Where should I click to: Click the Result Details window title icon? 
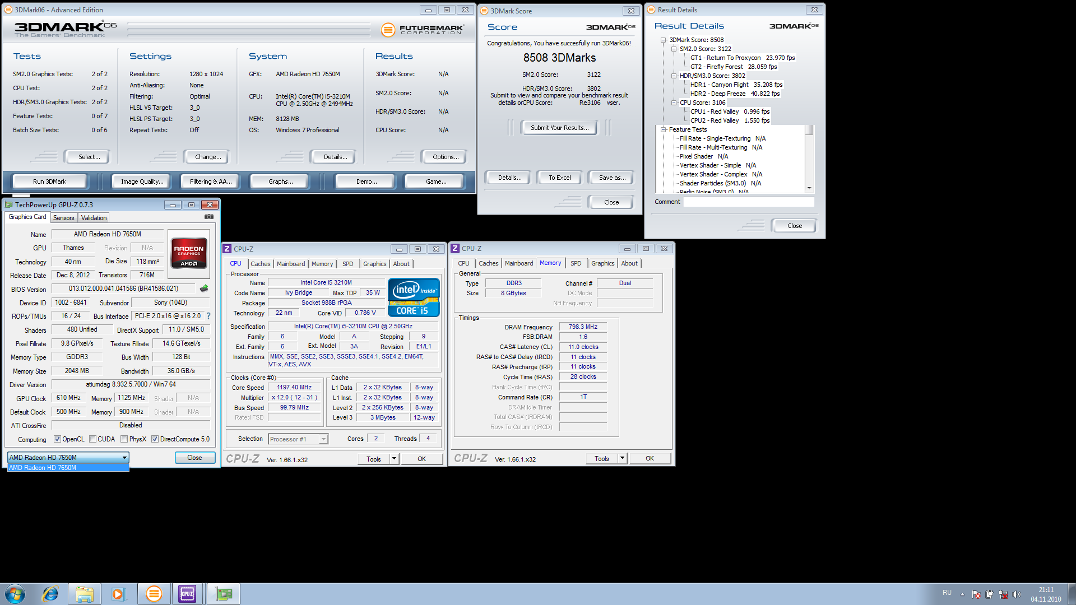(651, 10)
